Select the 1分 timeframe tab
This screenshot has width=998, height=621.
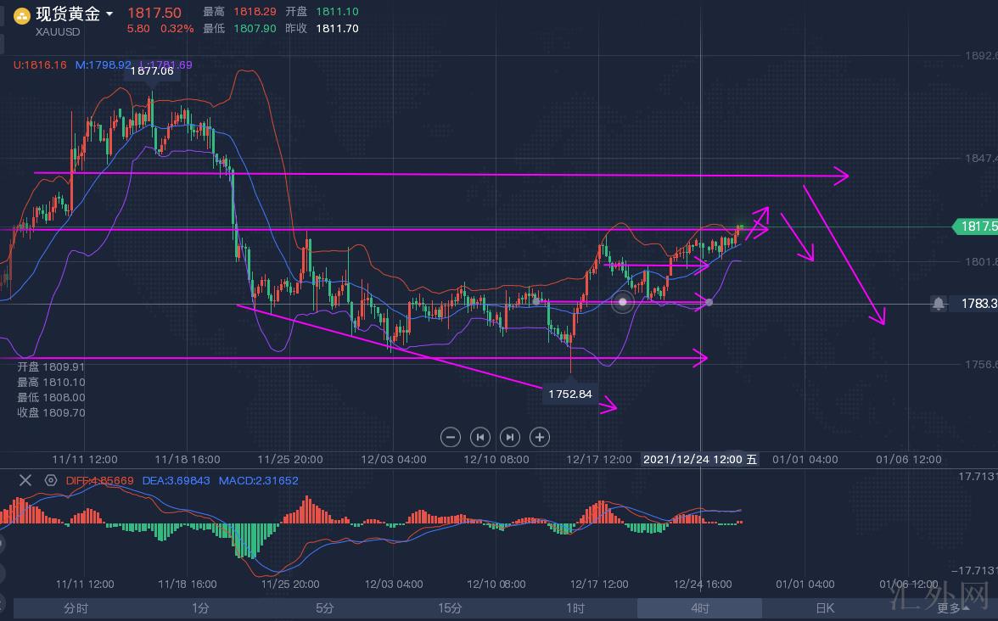(x=200, y=608)
